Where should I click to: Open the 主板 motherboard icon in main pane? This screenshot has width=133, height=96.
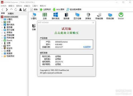[45, 16]
